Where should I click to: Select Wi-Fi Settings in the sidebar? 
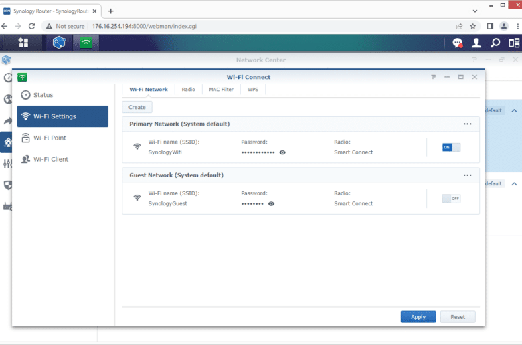(63, 116)
